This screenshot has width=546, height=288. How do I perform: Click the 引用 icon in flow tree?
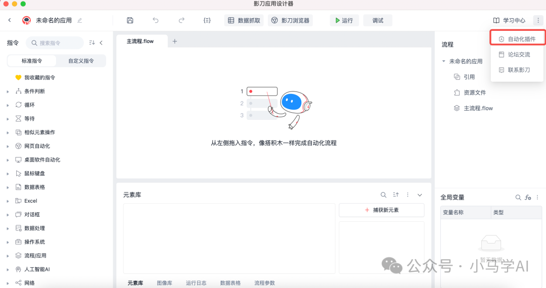point(457,77)
